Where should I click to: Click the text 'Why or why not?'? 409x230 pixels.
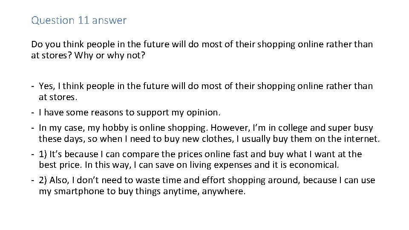[109, 55]
